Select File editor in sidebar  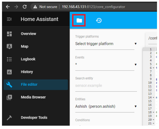pyautogui.click(x=36, y=85)
